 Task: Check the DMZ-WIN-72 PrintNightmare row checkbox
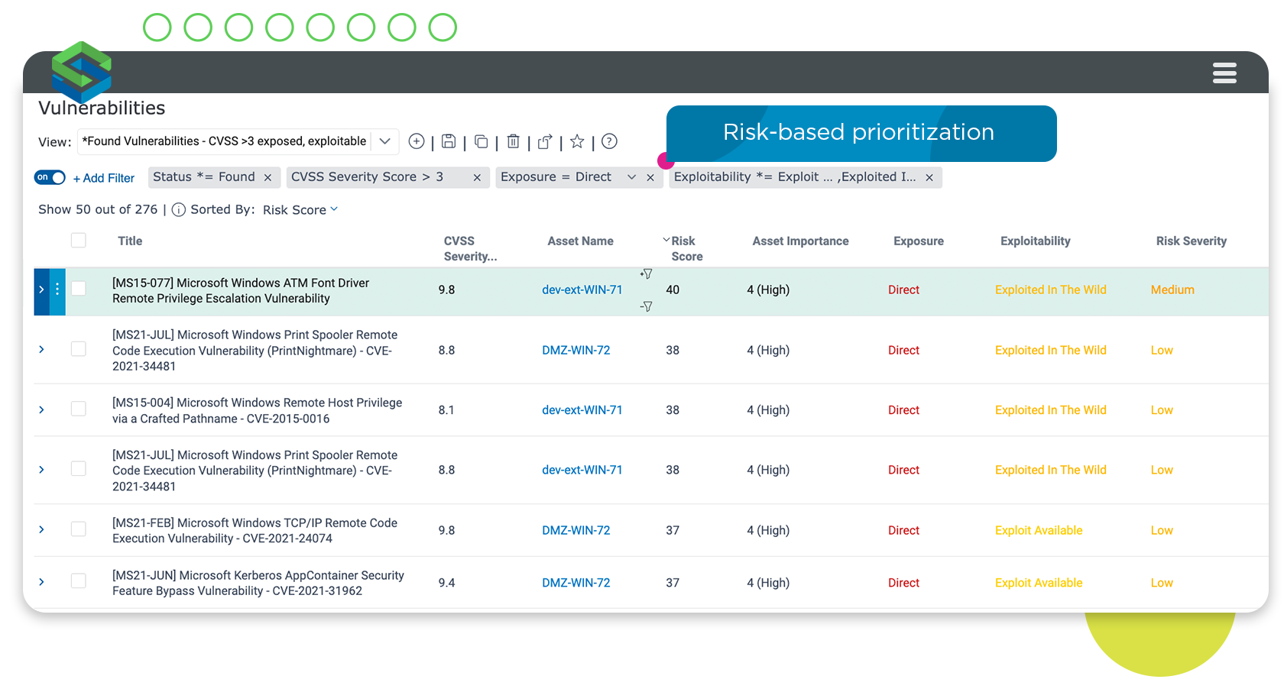coord(79,349)
